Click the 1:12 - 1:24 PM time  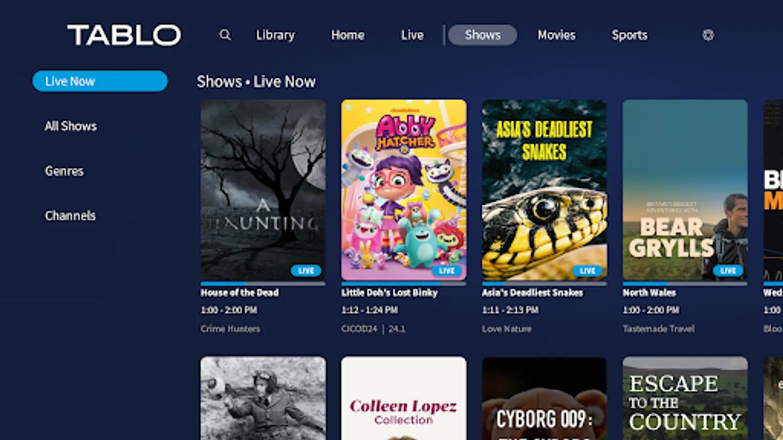click(369, 310)
